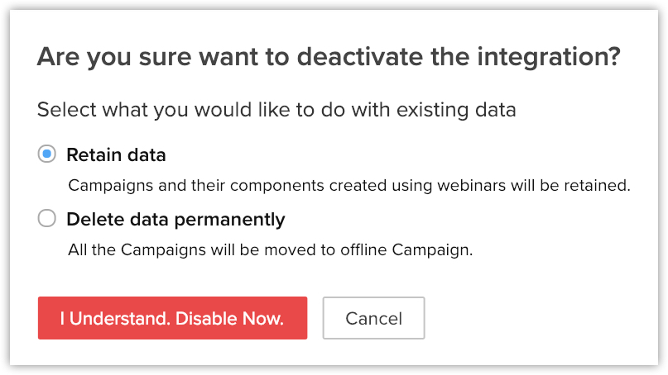The height and width of the screenshot is (375, 668).
Task: Click the 'Retain data' label text
Action: 116,154
